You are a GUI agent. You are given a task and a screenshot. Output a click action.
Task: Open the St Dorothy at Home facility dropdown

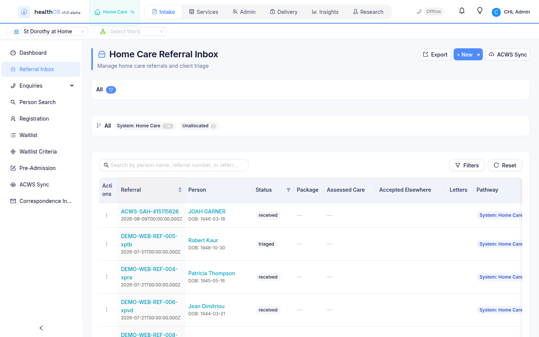pyautogui.click(x=54, y=31)
